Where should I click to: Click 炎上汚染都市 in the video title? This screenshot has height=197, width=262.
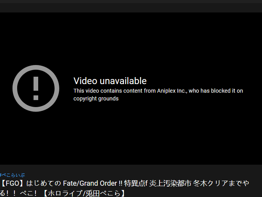[x=170, y=183]
